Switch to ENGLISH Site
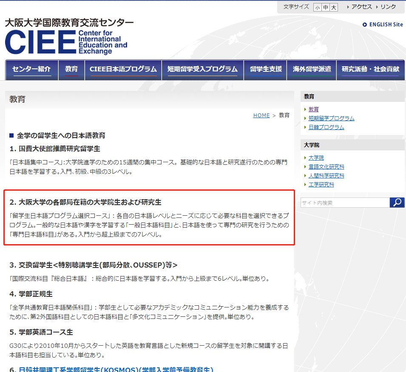The image size is (406, 372). 383,25
